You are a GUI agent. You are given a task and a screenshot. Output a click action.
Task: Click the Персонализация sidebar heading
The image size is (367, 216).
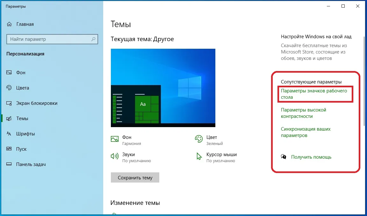pos(25,54)
